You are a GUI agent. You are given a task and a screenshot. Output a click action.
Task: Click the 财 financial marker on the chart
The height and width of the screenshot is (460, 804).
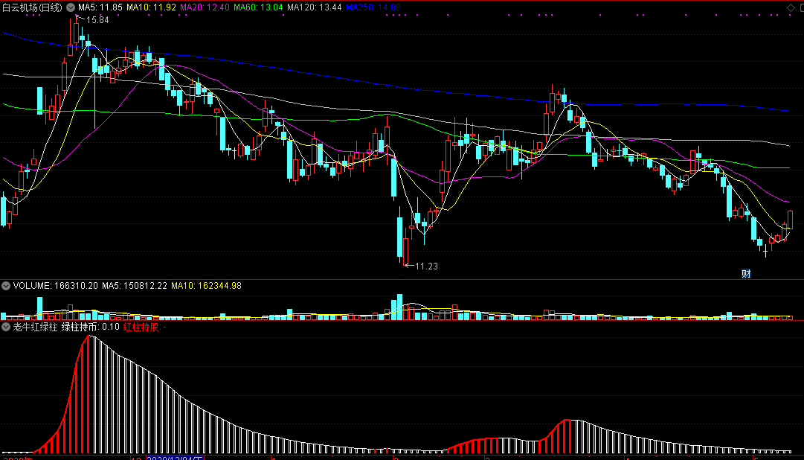tap(746, 274)
